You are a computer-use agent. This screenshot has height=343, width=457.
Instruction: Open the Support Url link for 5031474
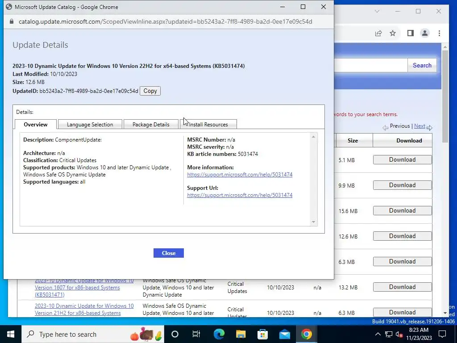[240, 195]
